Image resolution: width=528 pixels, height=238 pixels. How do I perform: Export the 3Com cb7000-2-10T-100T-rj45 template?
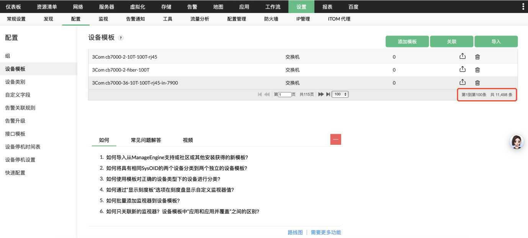point(463,56)
